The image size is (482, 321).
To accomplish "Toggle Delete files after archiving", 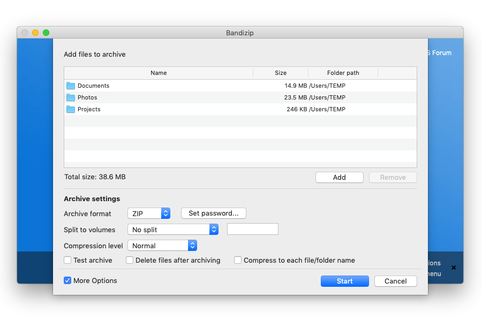I will (x=130, y=261).
